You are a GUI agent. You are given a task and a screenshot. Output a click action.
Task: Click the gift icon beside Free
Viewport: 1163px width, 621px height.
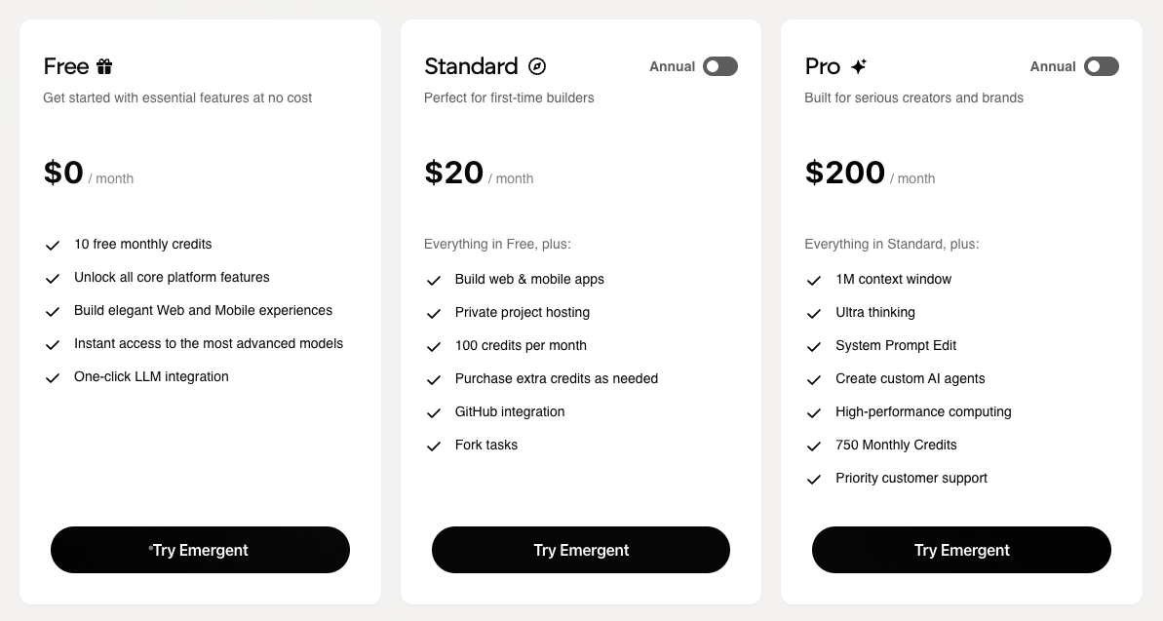click(104, 66)
